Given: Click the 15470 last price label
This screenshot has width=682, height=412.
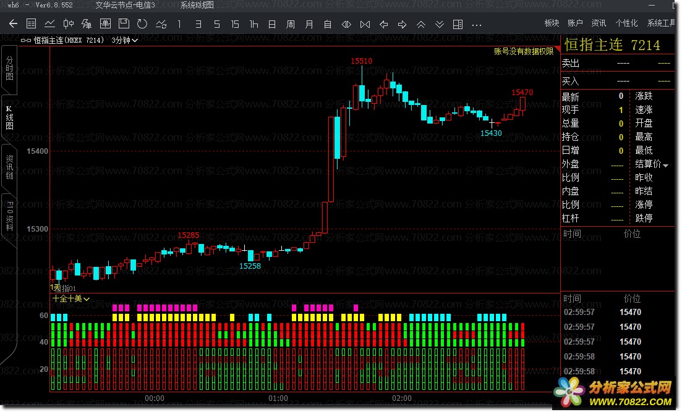Looking at the screenshot, I should click(522, 92).
